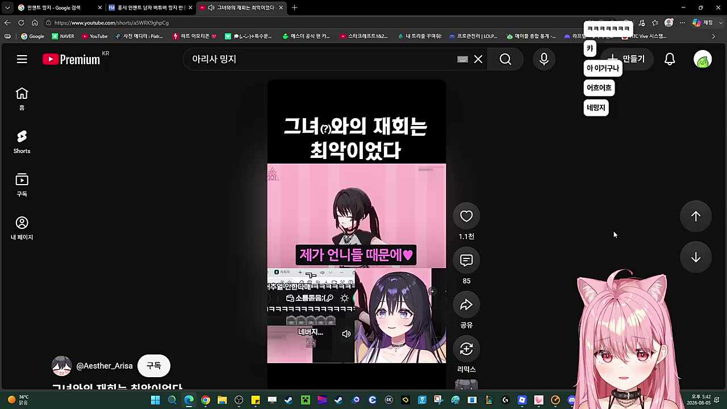This screenshot has height=409, width=727.
Task: Open the 내 트리를 꾸며줘 bookmark
Action: tap(419, 36)
